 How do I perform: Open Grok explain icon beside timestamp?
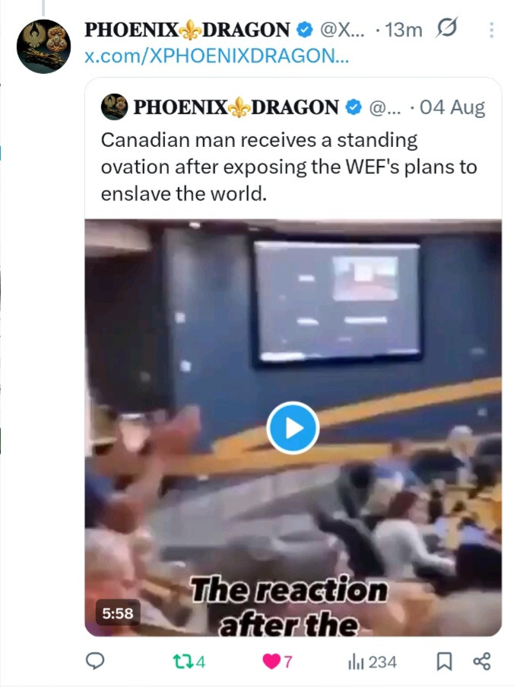[447, 28]
